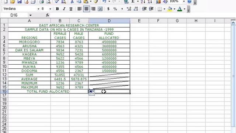Viewport: 236px width, 133px height.
Task: Open Formatting toolbar options arrow
Action: pyautogui.click(x=188, y=9)
